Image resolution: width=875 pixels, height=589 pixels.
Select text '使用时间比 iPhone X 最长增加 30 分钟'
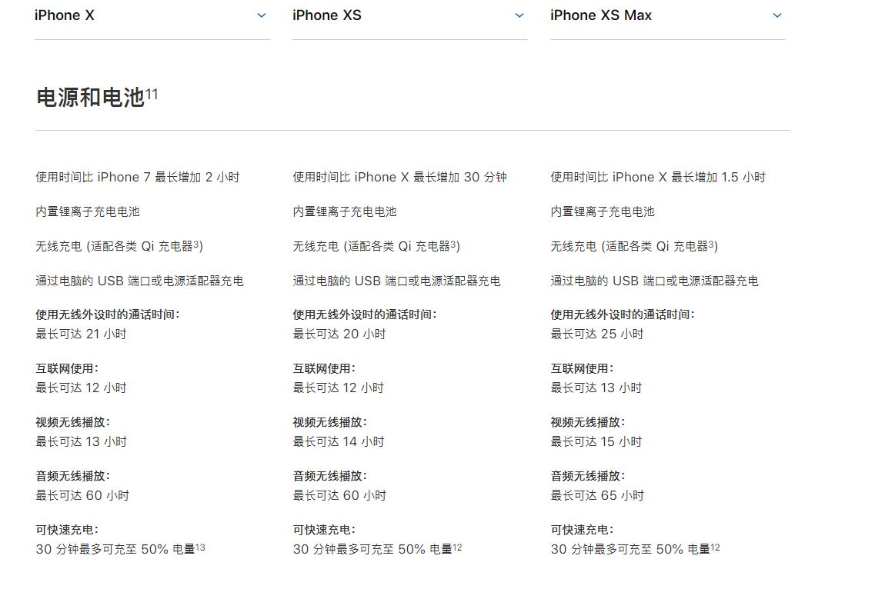pyautogui.click(x=399, y=177)
